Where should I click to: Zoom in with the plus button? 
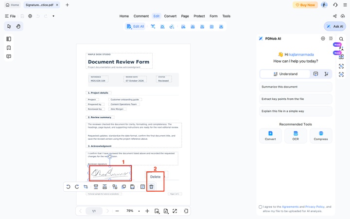coord(147,211)
